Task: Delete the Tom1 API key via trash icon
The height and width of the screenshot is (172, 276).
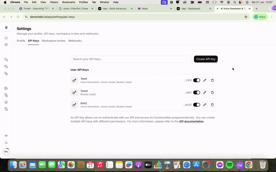Action: click(x=212, y=80)
